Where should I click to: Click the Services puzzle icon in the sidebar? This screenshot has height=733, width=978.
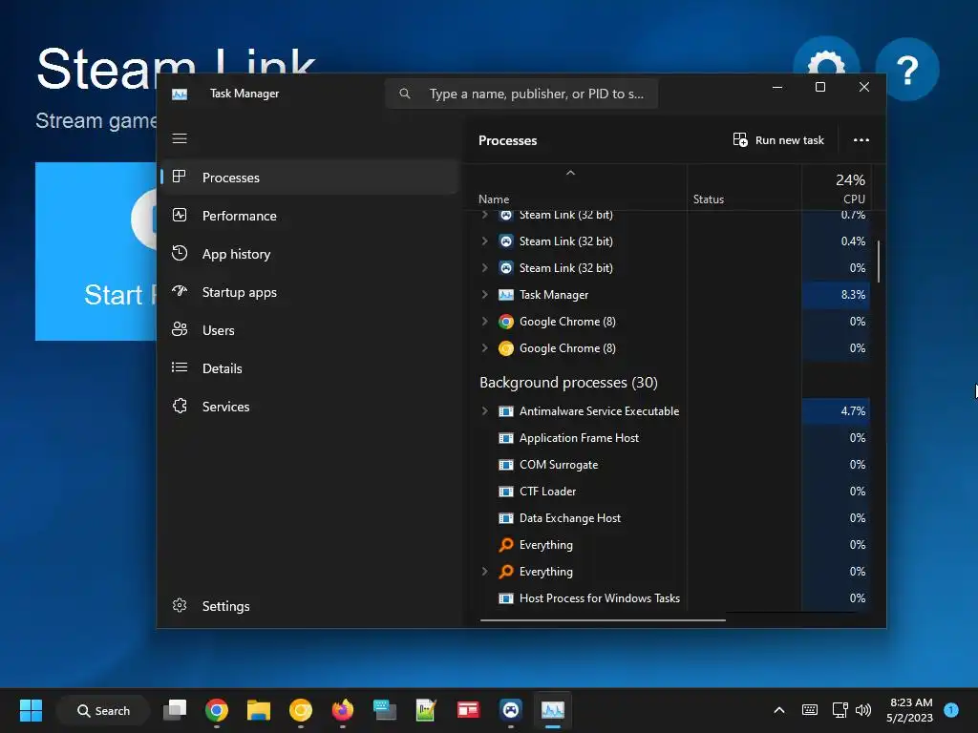pyautogui.click(x=180, y=406)
